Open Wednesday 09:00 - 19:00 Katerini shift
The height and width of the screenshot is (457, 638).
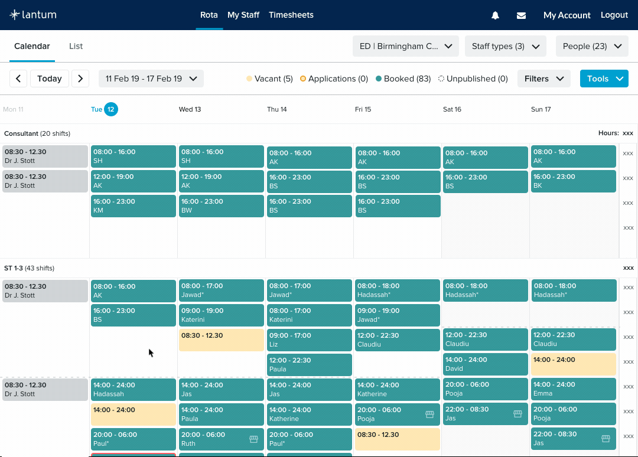(x=222, y=315)
